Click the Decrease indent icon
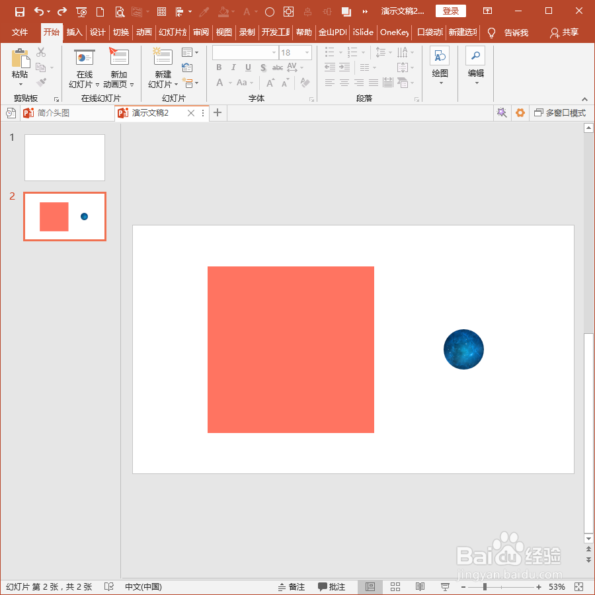 coord(330,67)
